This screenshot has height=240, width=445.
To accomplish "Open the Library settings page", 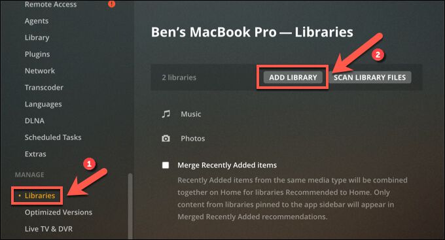I will coord(37,37).
